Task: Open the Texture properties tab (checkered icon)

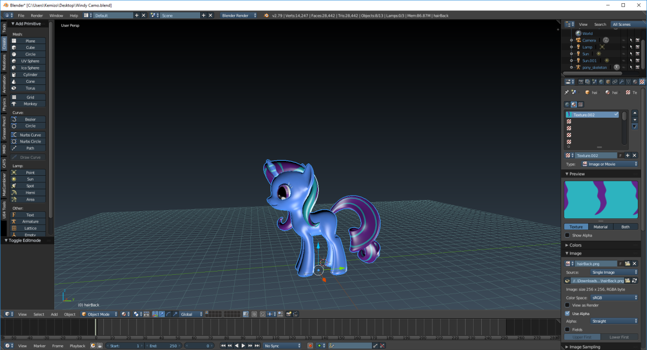Action: point(641,82)
